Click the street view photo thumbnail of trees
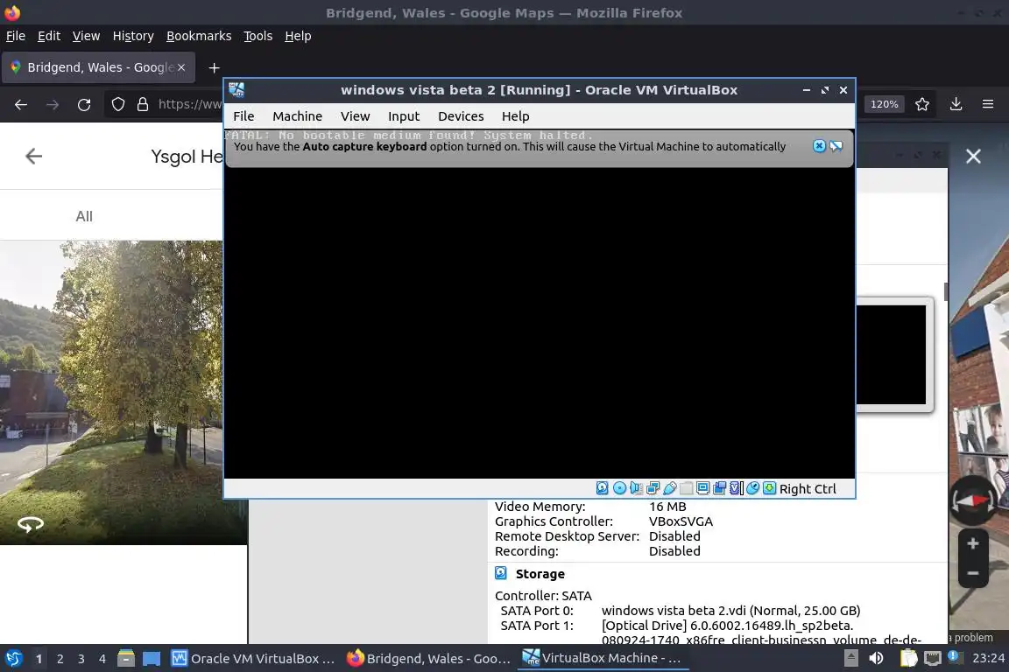The height and width of the screenshot is (672, 1009). pyautogui.click(x=123, y=392)
